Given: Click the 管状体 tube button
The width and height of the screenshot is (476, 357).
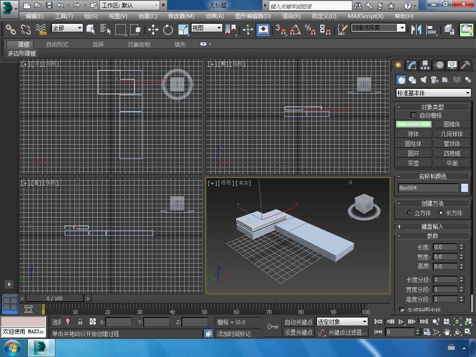Looking at the screenshot, I should 452,144.
